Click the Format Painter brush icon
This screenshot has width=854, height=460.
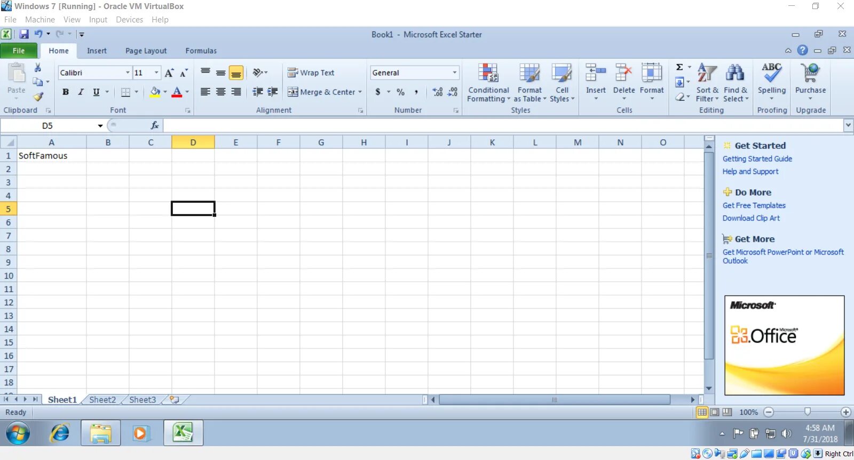tap(38, 97)
